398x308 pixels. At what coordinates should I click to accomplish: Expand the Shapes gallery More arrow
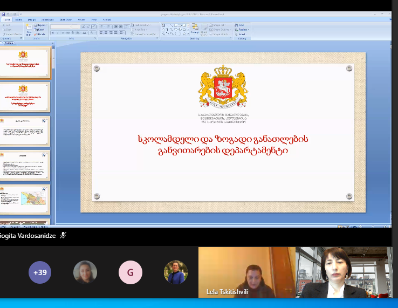[x=188, y=34]
